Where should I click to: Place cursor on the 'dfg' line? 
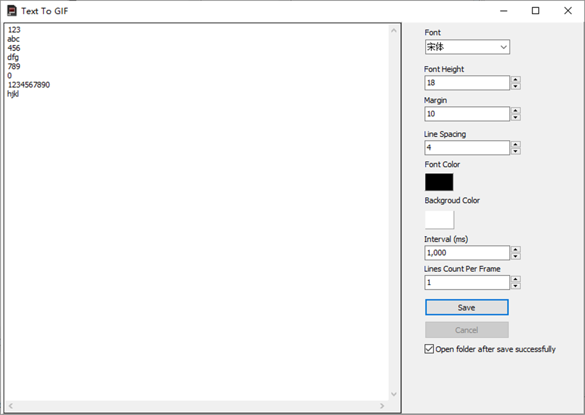pos(13,57)
